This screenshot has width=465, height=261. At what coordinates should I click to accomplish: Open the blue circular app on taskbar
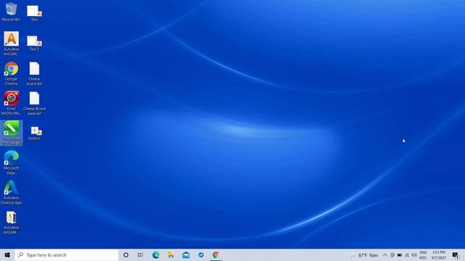[x=201, y=254]
